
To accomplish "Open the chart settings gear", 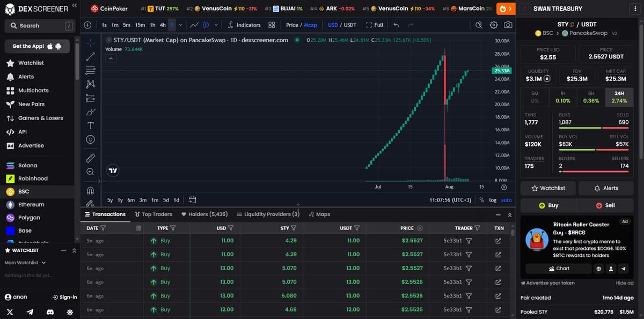I will point(494,25).
